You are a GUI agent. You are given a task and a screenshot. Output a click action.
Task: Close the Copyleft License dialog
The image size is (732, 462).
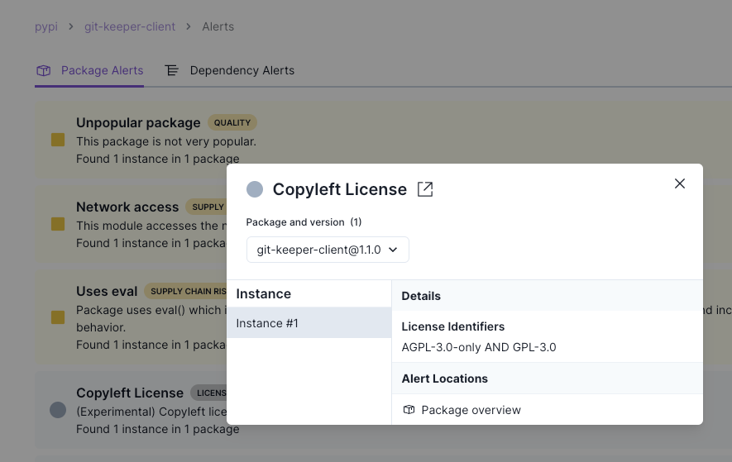pos(680,183)
